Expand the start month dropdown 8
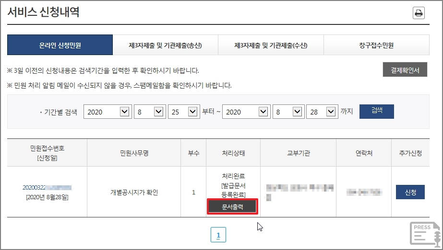443x250 pixels. [x=150, y=112]
